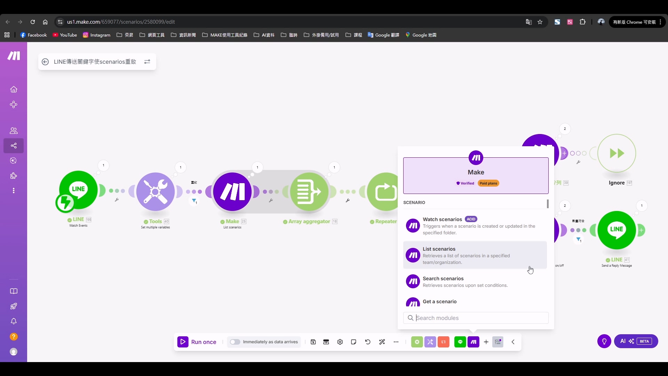Image resolution: width=668 pixels, height=376 pixels.
Task: Collapse the toolbar with the left chevron
Action: (513, 342)
